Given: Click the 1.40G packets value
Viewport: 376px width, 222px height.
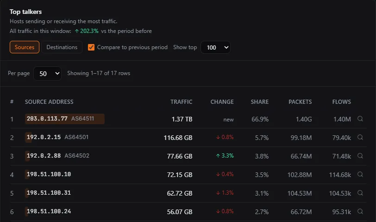Looking at the screenshot, I should 304,119.
